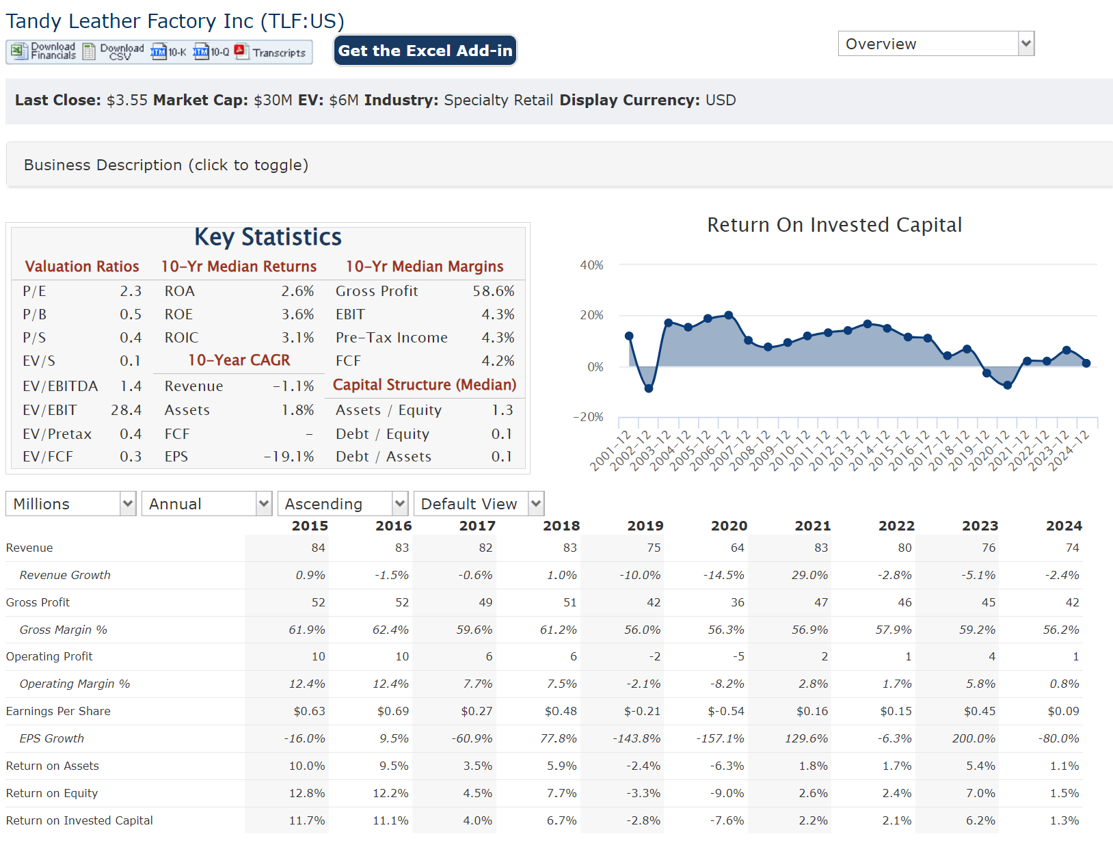Click the Display Currency USD value
This screenshot has height=845, width=1113.
pyautogui.click(x=721, y=100)
